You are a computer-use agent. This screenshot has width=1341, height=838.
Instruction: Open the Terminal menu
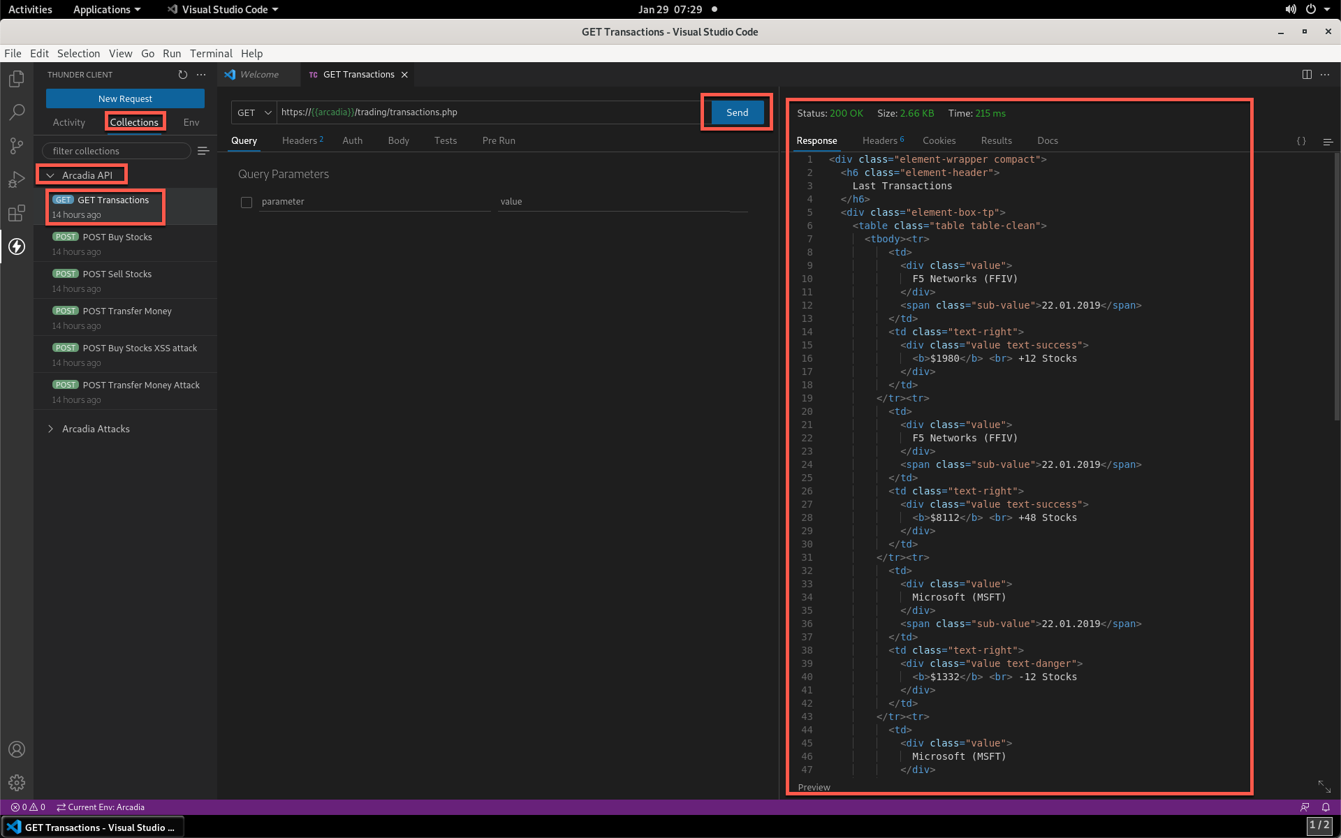[211, 54]
